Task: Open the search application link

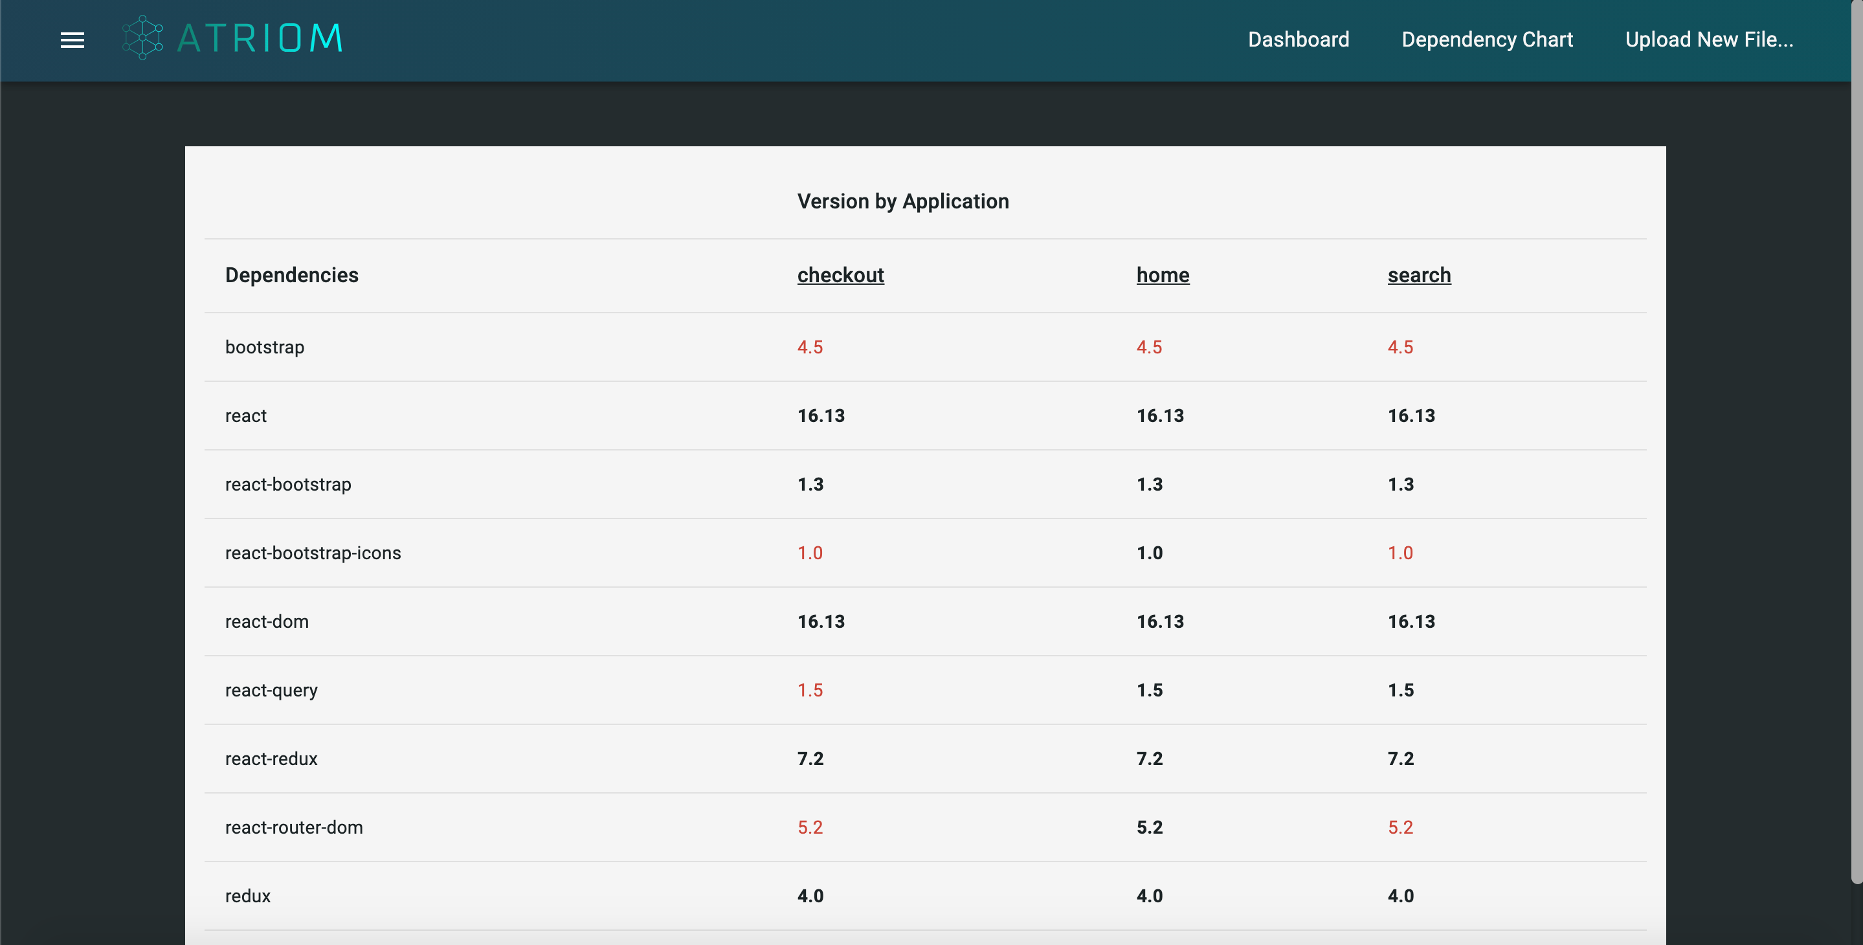Action: (x=1419, y=274)
